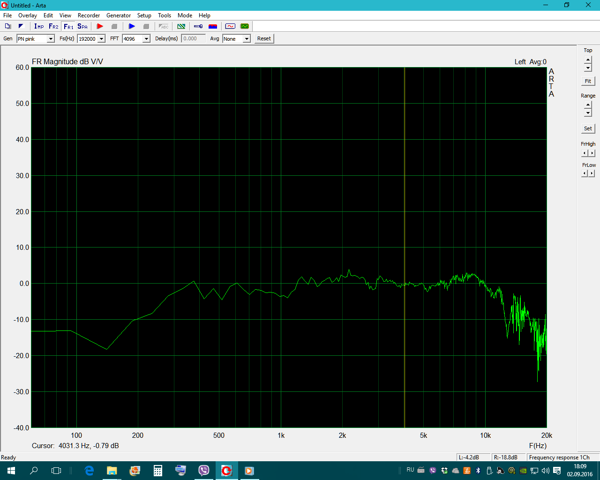Image resolution: width=600 pixels, height=480 pixels.
Task: Click the black-white contrast toggle icon
Action: point(21,26)
